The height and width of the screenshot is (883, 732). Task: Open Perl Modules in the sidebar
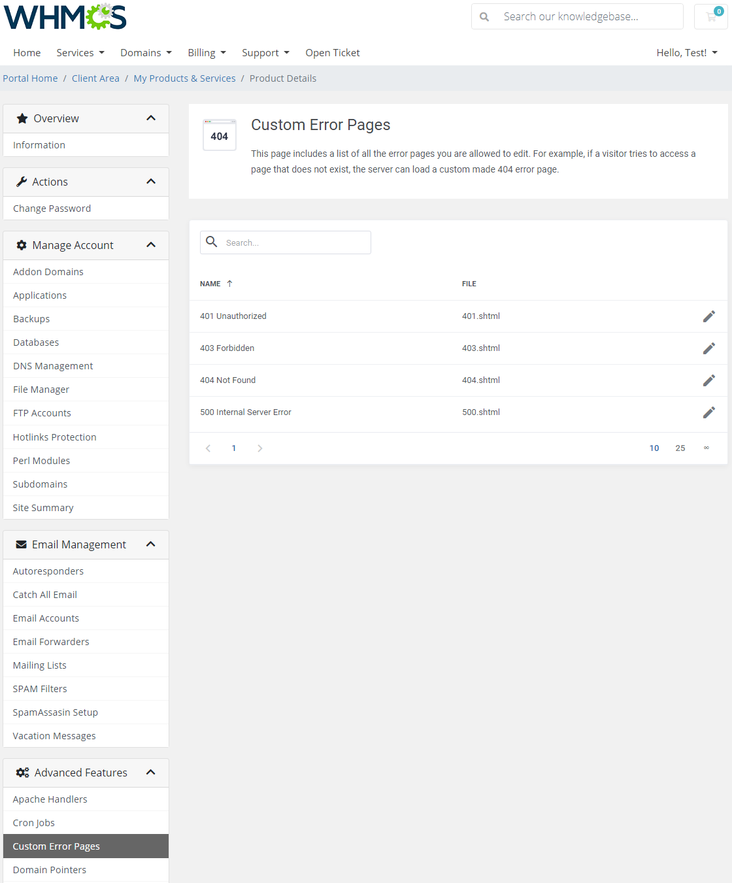[86, 461]
